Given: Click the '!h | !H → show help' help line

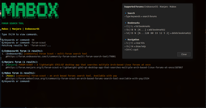Looking at the screenshot, I should pos(135,46).
